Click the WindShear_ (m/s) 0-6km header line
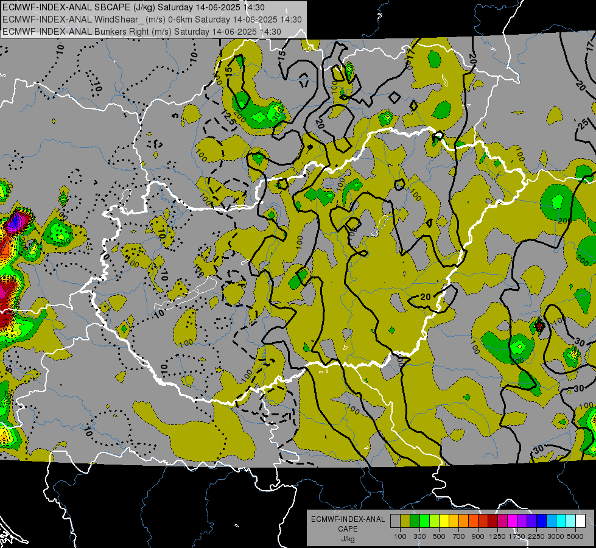The image size is (596, 548). 152,19
